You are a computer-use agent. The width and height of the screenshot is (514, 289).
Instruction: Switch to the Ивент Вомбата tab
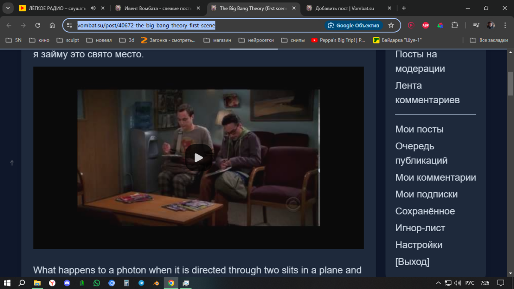tap(157, 8)
